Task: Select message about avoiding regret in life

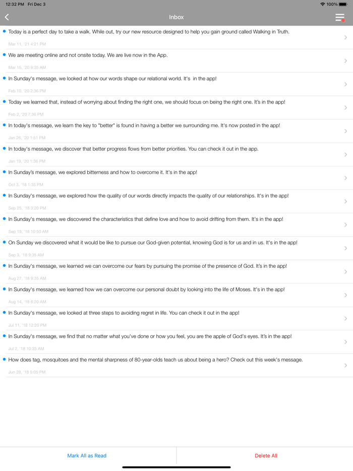Action: [x=124, y=313]
